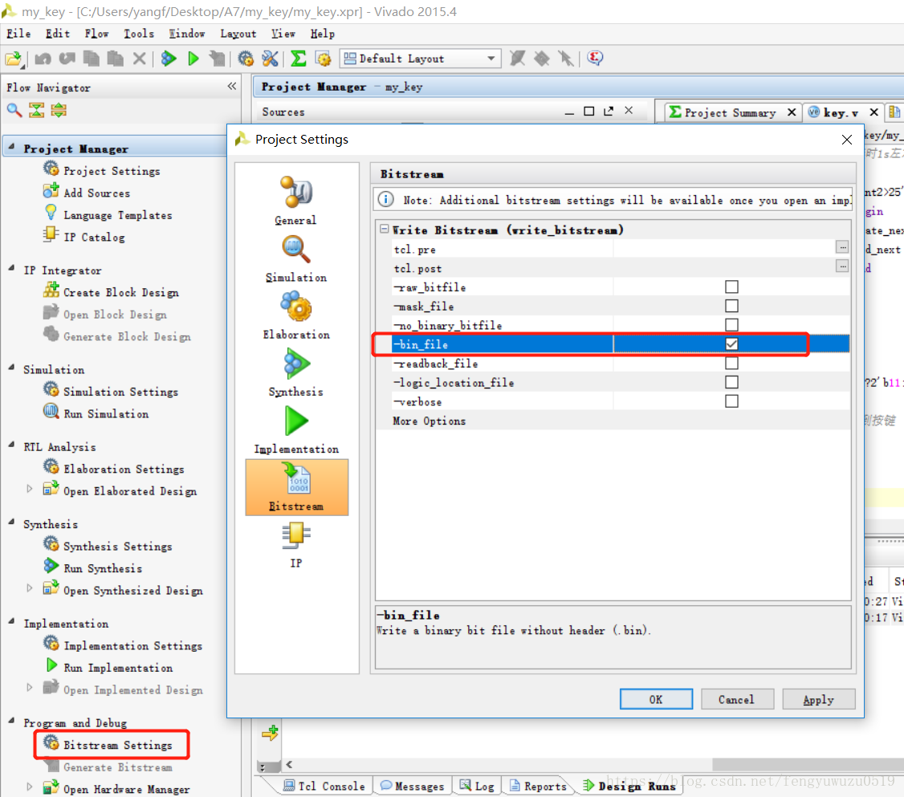Screen dimensions: 904x797
Task: Select Implementation category in Project Settings
Action: click(x=296, y=430)
